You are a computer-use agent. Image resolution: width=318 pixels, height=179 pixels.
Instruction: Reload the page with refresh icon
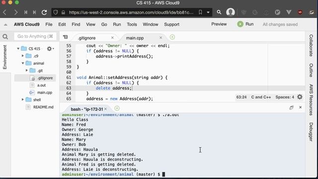pos(44,12)
